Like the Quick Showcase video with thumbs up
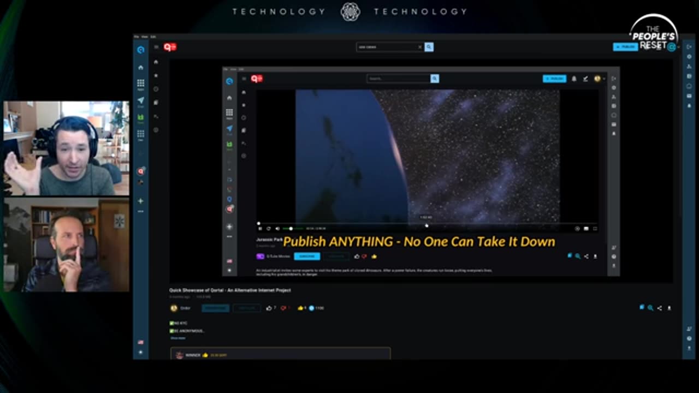 [x=269, y=308]
